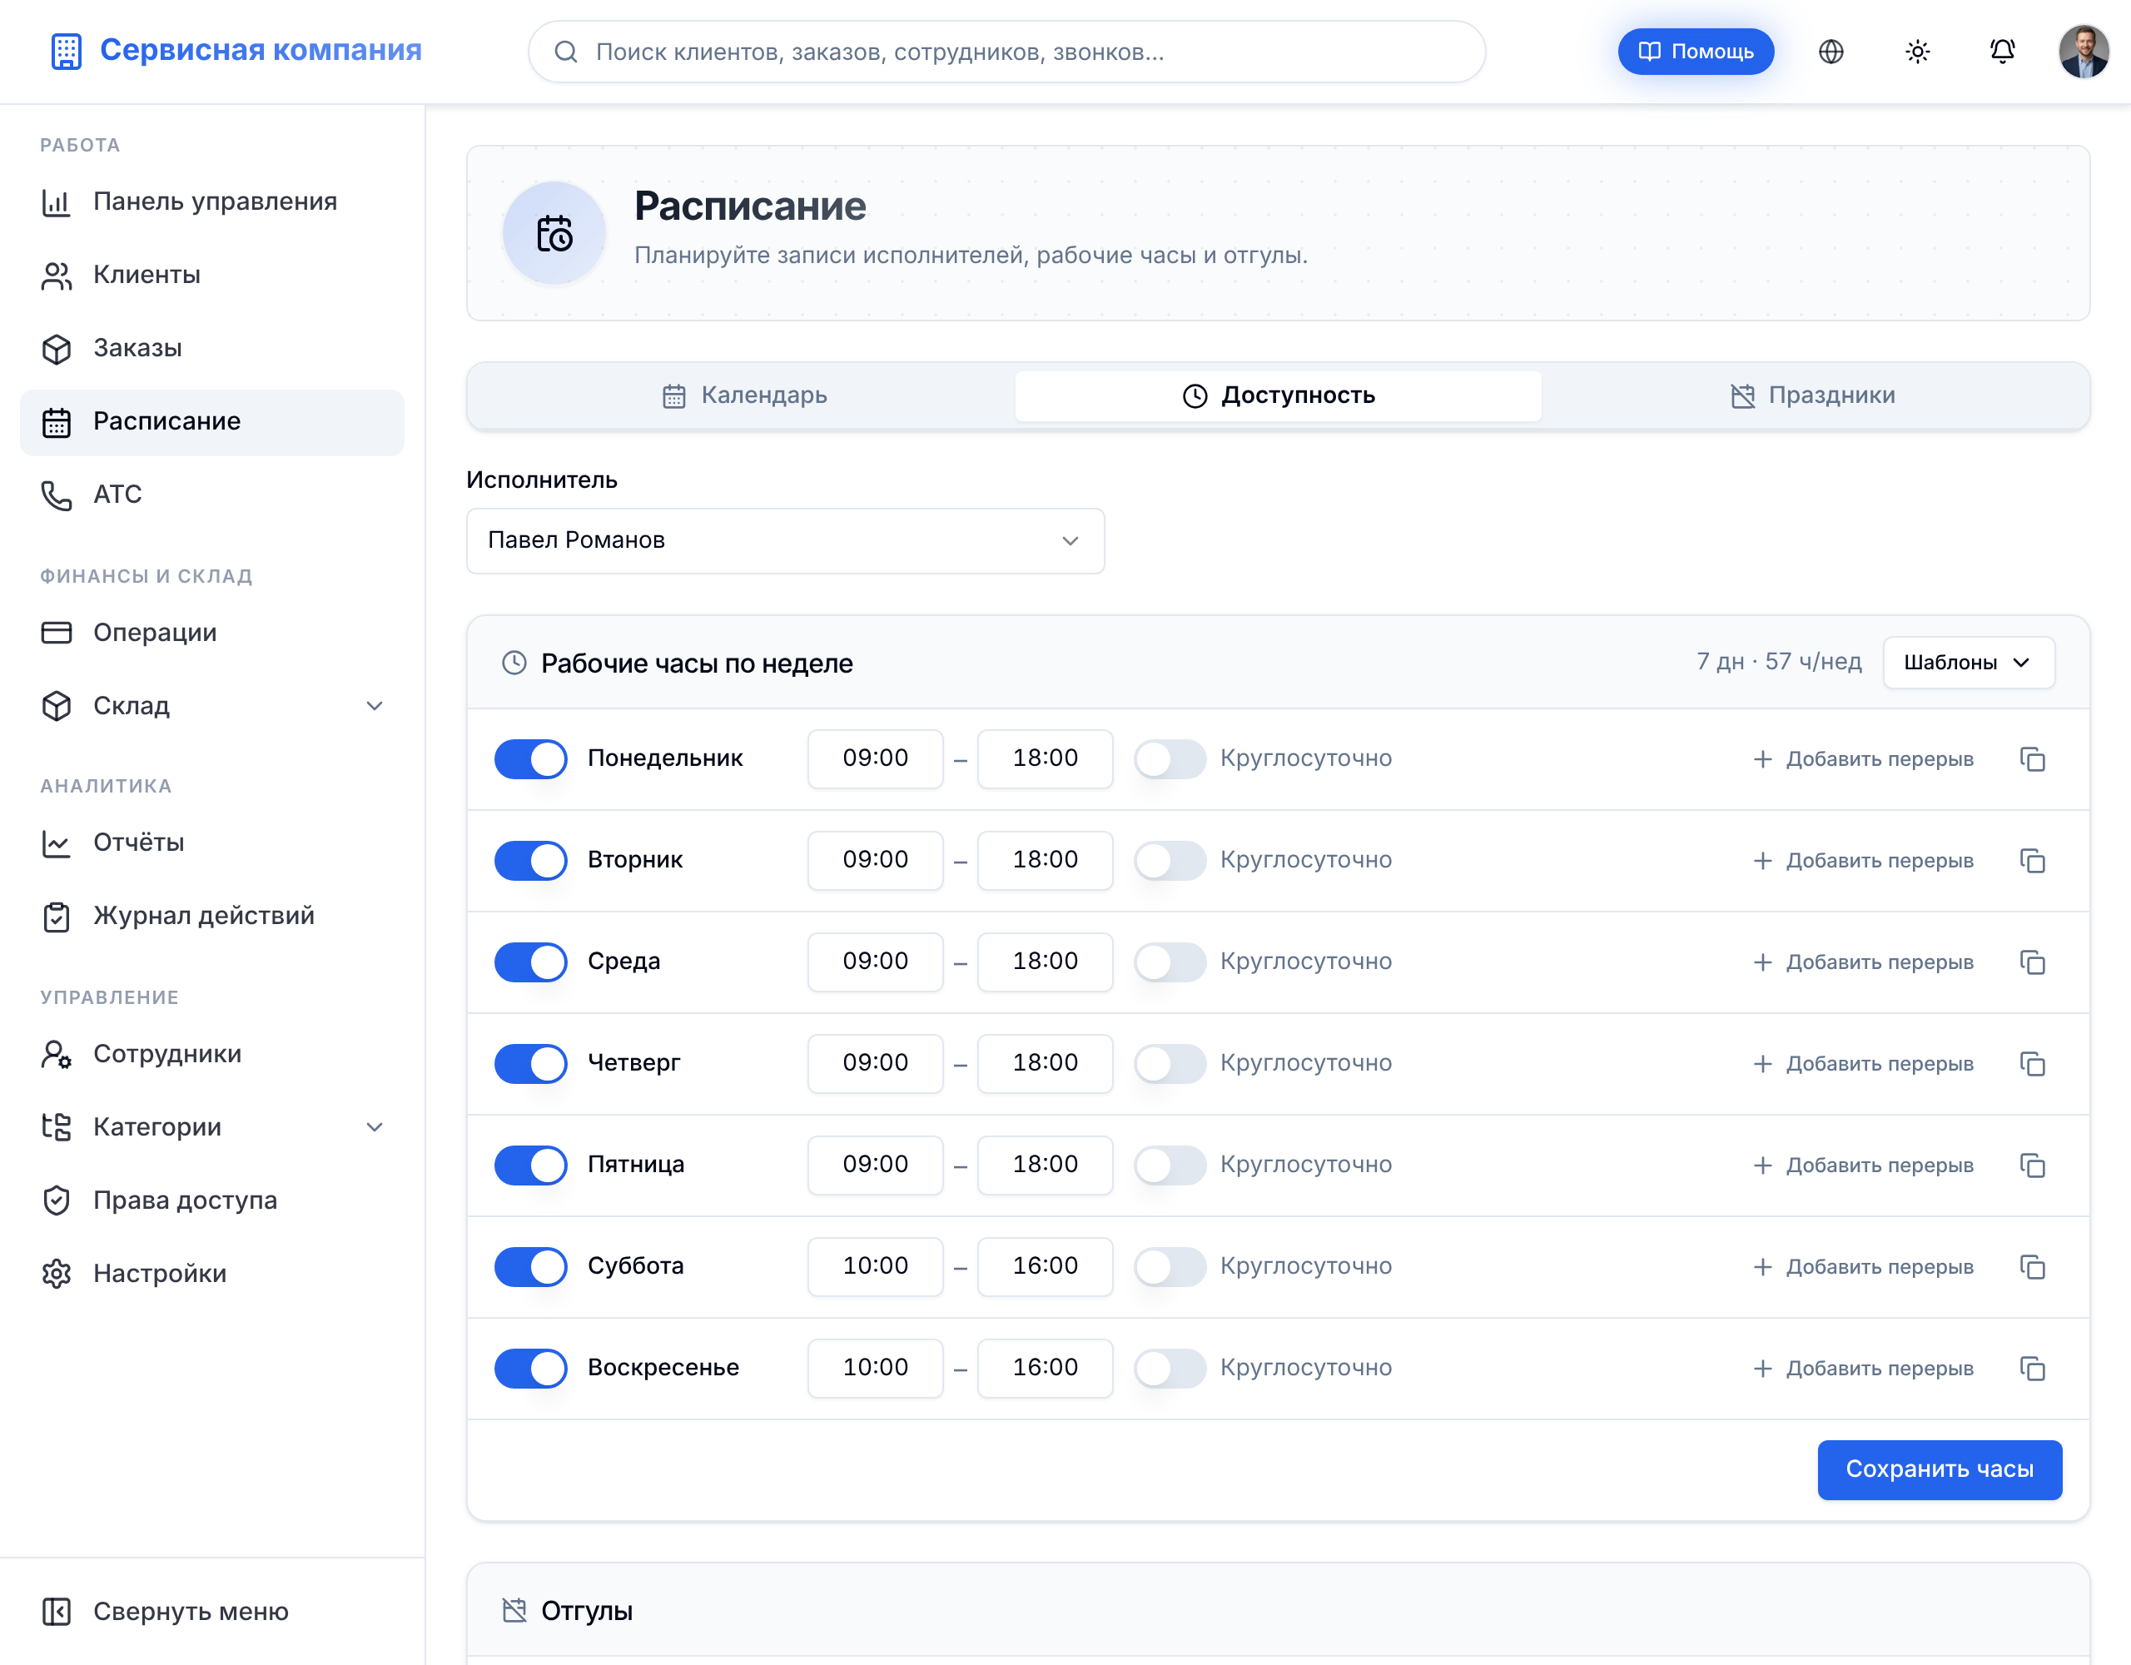Turn on Круглосуточно for Воскресенье
2131x1665 pixels.
click(1170, 1369)
